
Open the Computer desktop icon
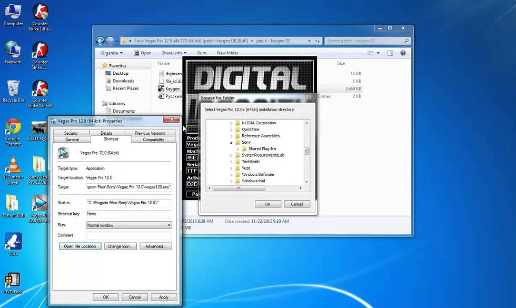click(13, 15)
